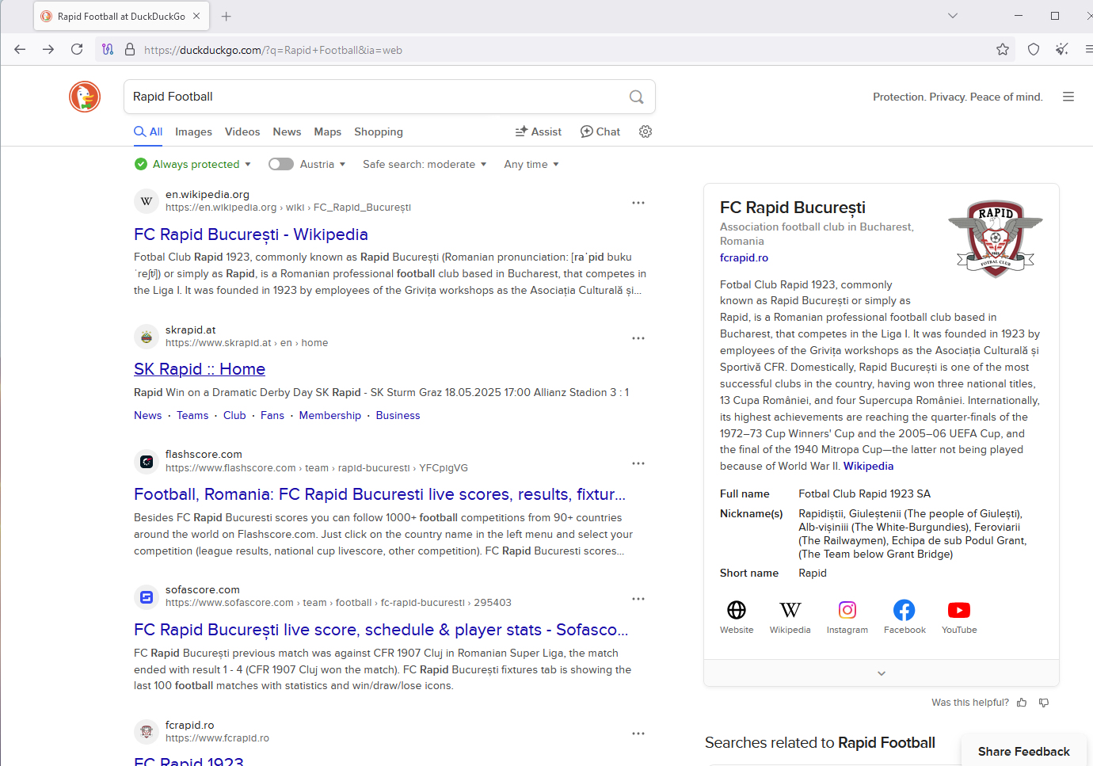The height and width of the screenshot is (766, 1093).
Task: Open the Always protected dropdown
Action: coord(192,164)
